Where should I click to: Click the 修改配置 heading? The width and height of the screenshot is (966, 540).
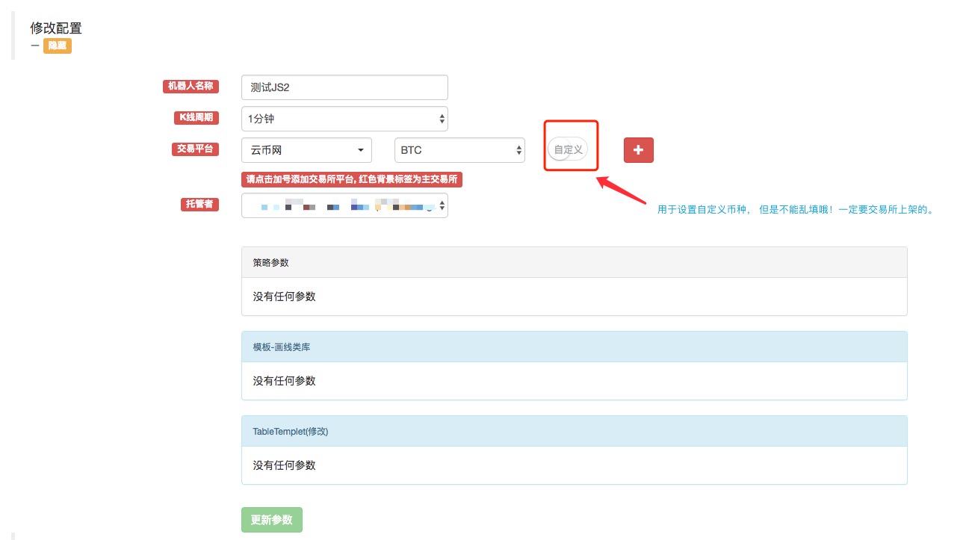pyautogui.click(x=56, y=28)
